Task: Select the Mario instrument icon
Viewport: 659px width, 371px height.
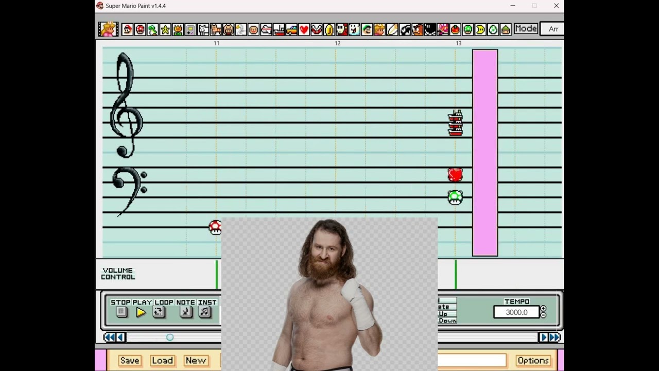Action: click(128, 29)
